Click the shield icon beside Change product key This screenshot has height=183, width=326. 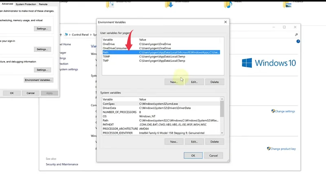(269, 149)
